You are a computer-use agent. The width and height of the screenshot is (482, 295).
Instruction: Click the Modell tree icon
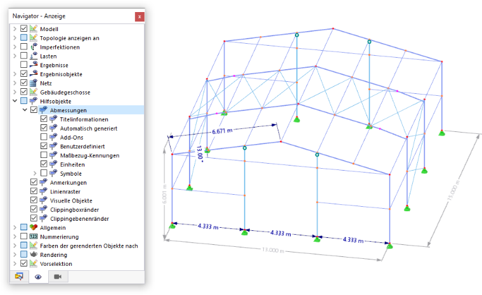34,29
